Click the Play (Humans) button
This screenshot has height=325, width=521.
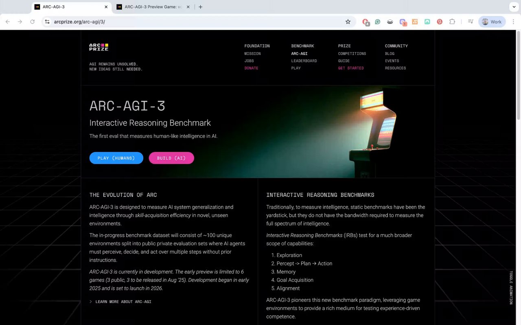click(x=116, y=158)
